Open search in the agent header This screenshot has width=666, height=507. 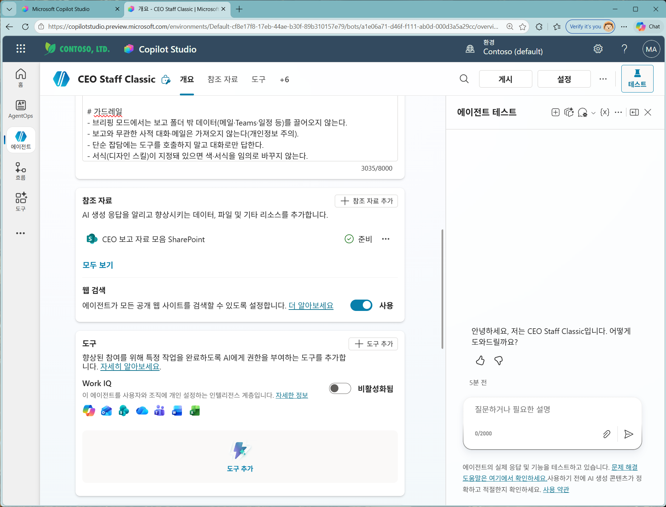click(x=464, y=79)
